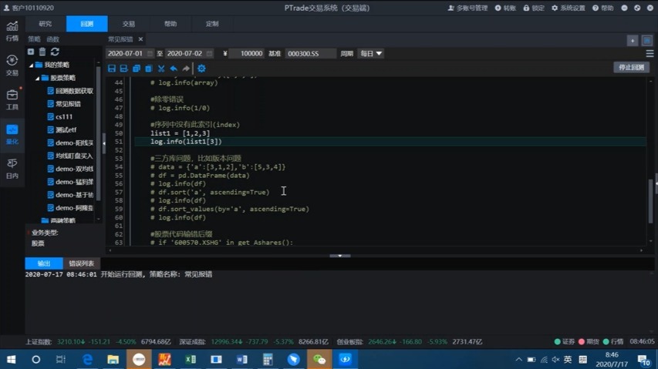The height and width of the screenshot is (369, 658).
Task: Click the new strategy plus icon
Action: [31, 52]
